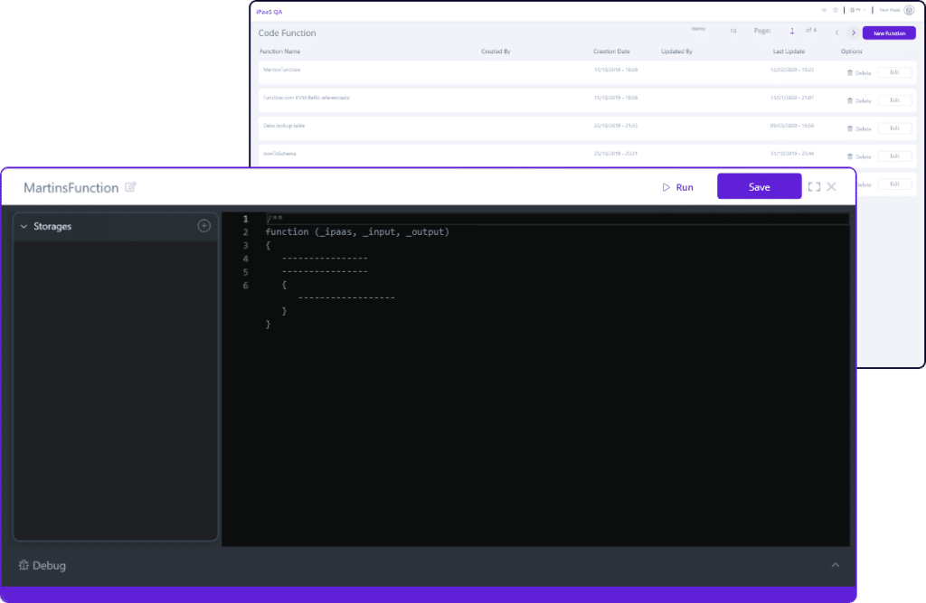The height and width of the screenshot is (603, 926).
Task: Click the trash icon to delete MartinsFunction
Action: (x=852, y=71)
